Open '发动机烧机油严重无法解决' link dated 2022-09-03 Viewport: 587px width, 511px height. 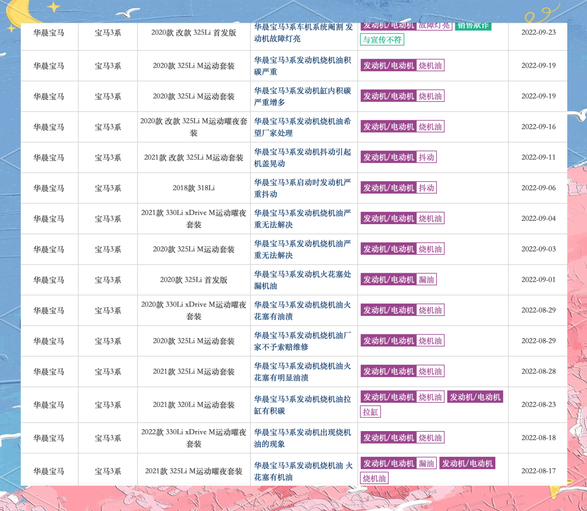point(303,249)
